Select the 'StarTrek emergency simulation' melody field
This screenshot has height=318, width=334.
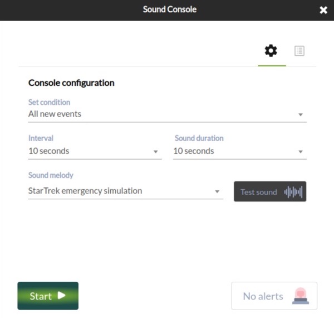[x=126, y=191]
